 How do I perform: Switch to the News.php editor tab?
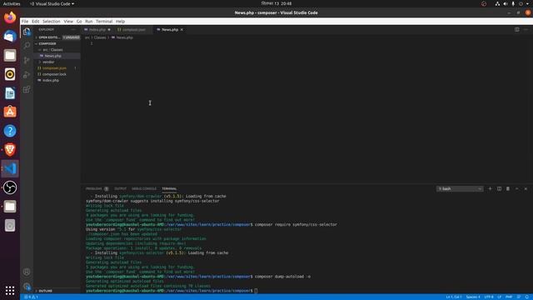pyautogui.click(x=170, y=30)
